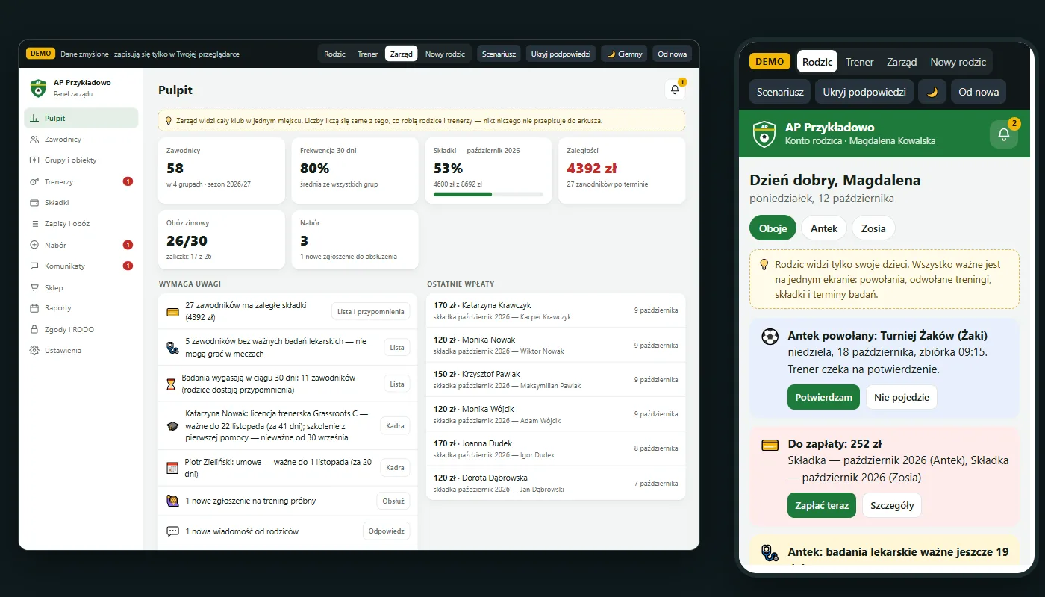The image size is (1045, 597).
Task: Click Sklep cart icon in sidebar
Action: click(x=34, y=287)
